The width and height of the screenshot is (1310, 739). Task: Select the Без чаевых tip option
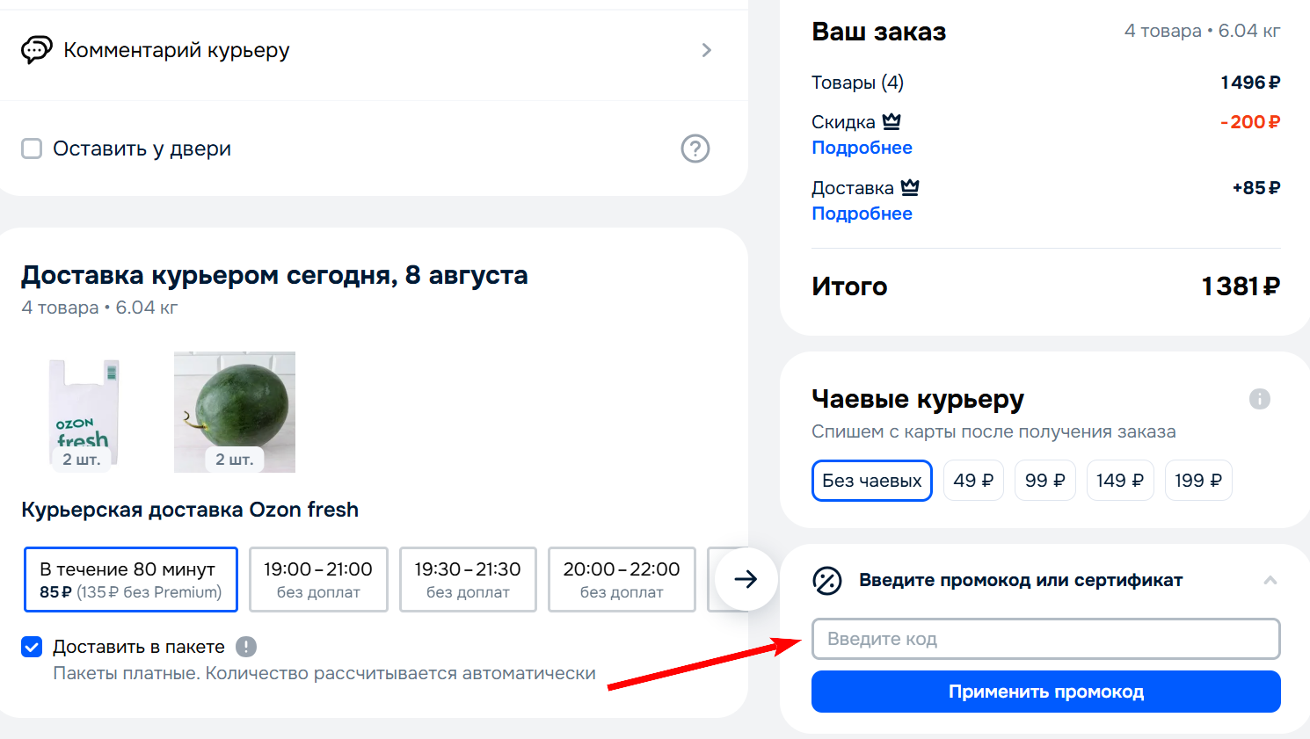pos(871,480)
